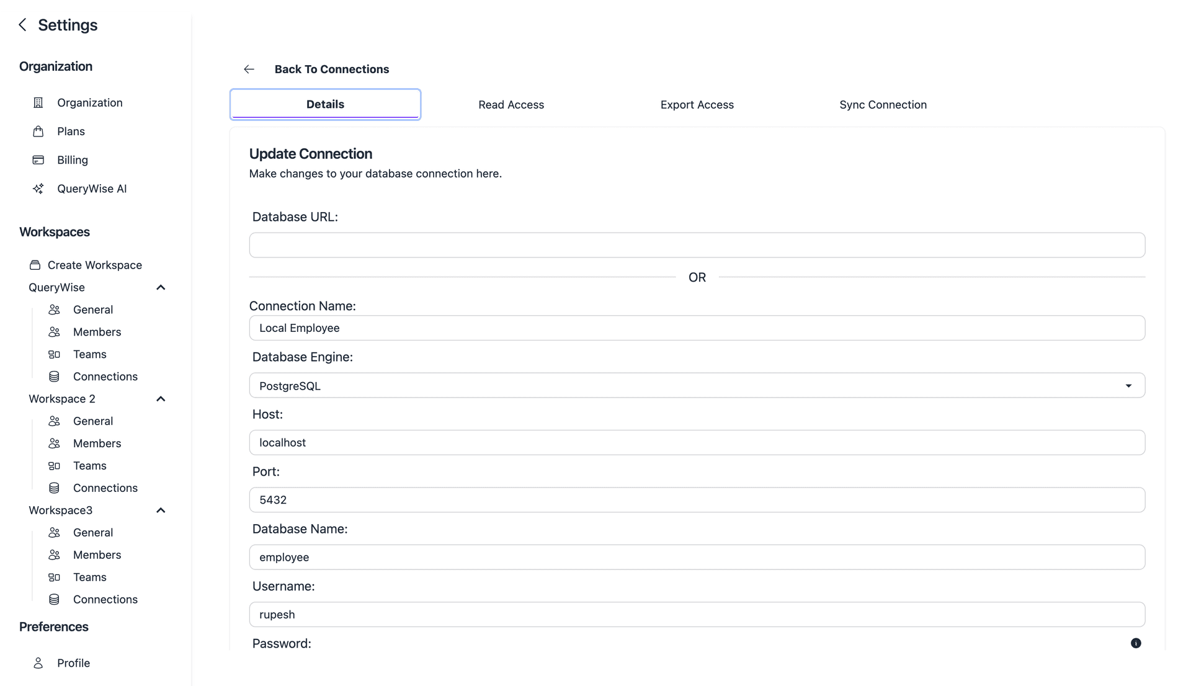Collapse the Workspace 2 section
Viewport: 1191px width, 686px height.
pyautogui.click(x=161, y=399)
